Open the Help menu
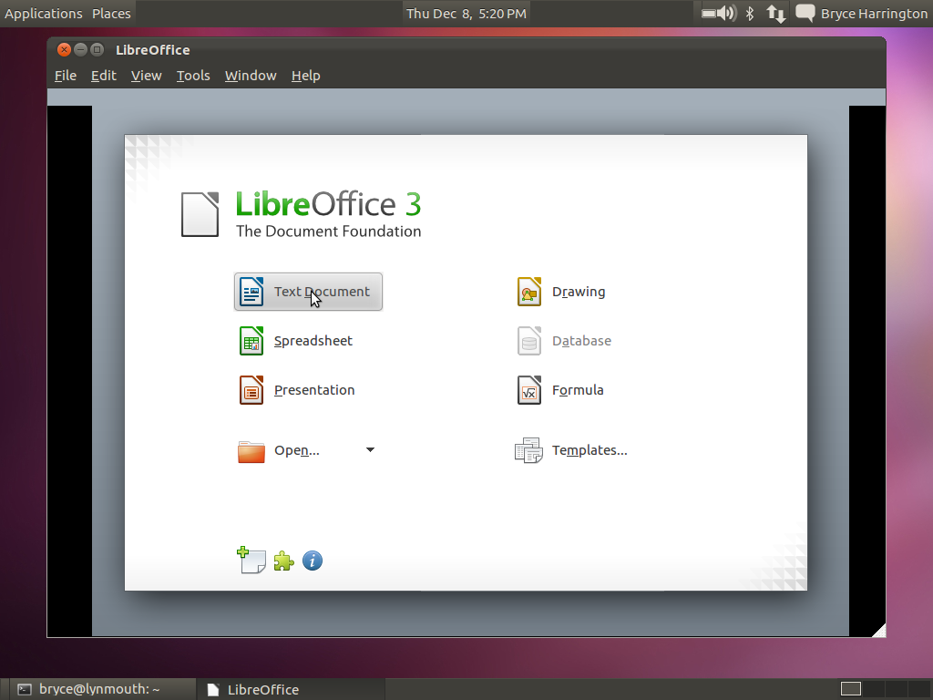This screenshot has width=933, height=700. (x=306, y=76)
